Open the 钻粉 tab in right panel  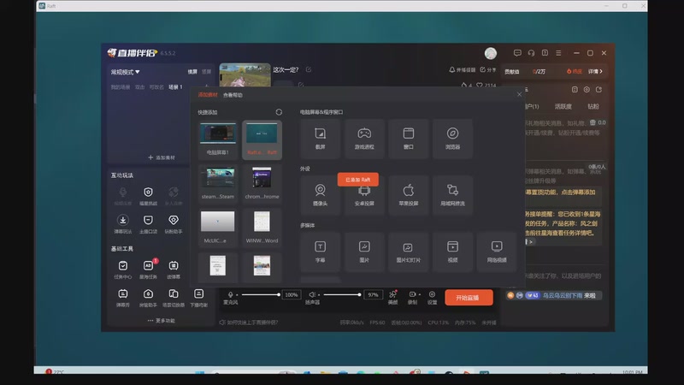(x=593, y=106)
